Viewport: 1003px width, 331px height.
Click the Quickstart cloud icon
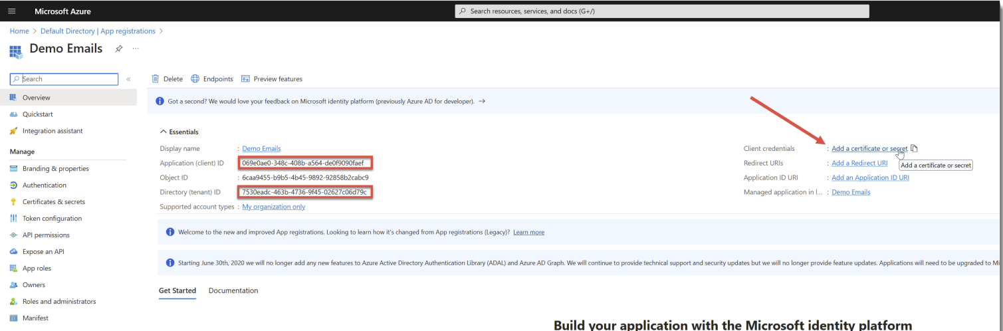(x=13, y=114)
